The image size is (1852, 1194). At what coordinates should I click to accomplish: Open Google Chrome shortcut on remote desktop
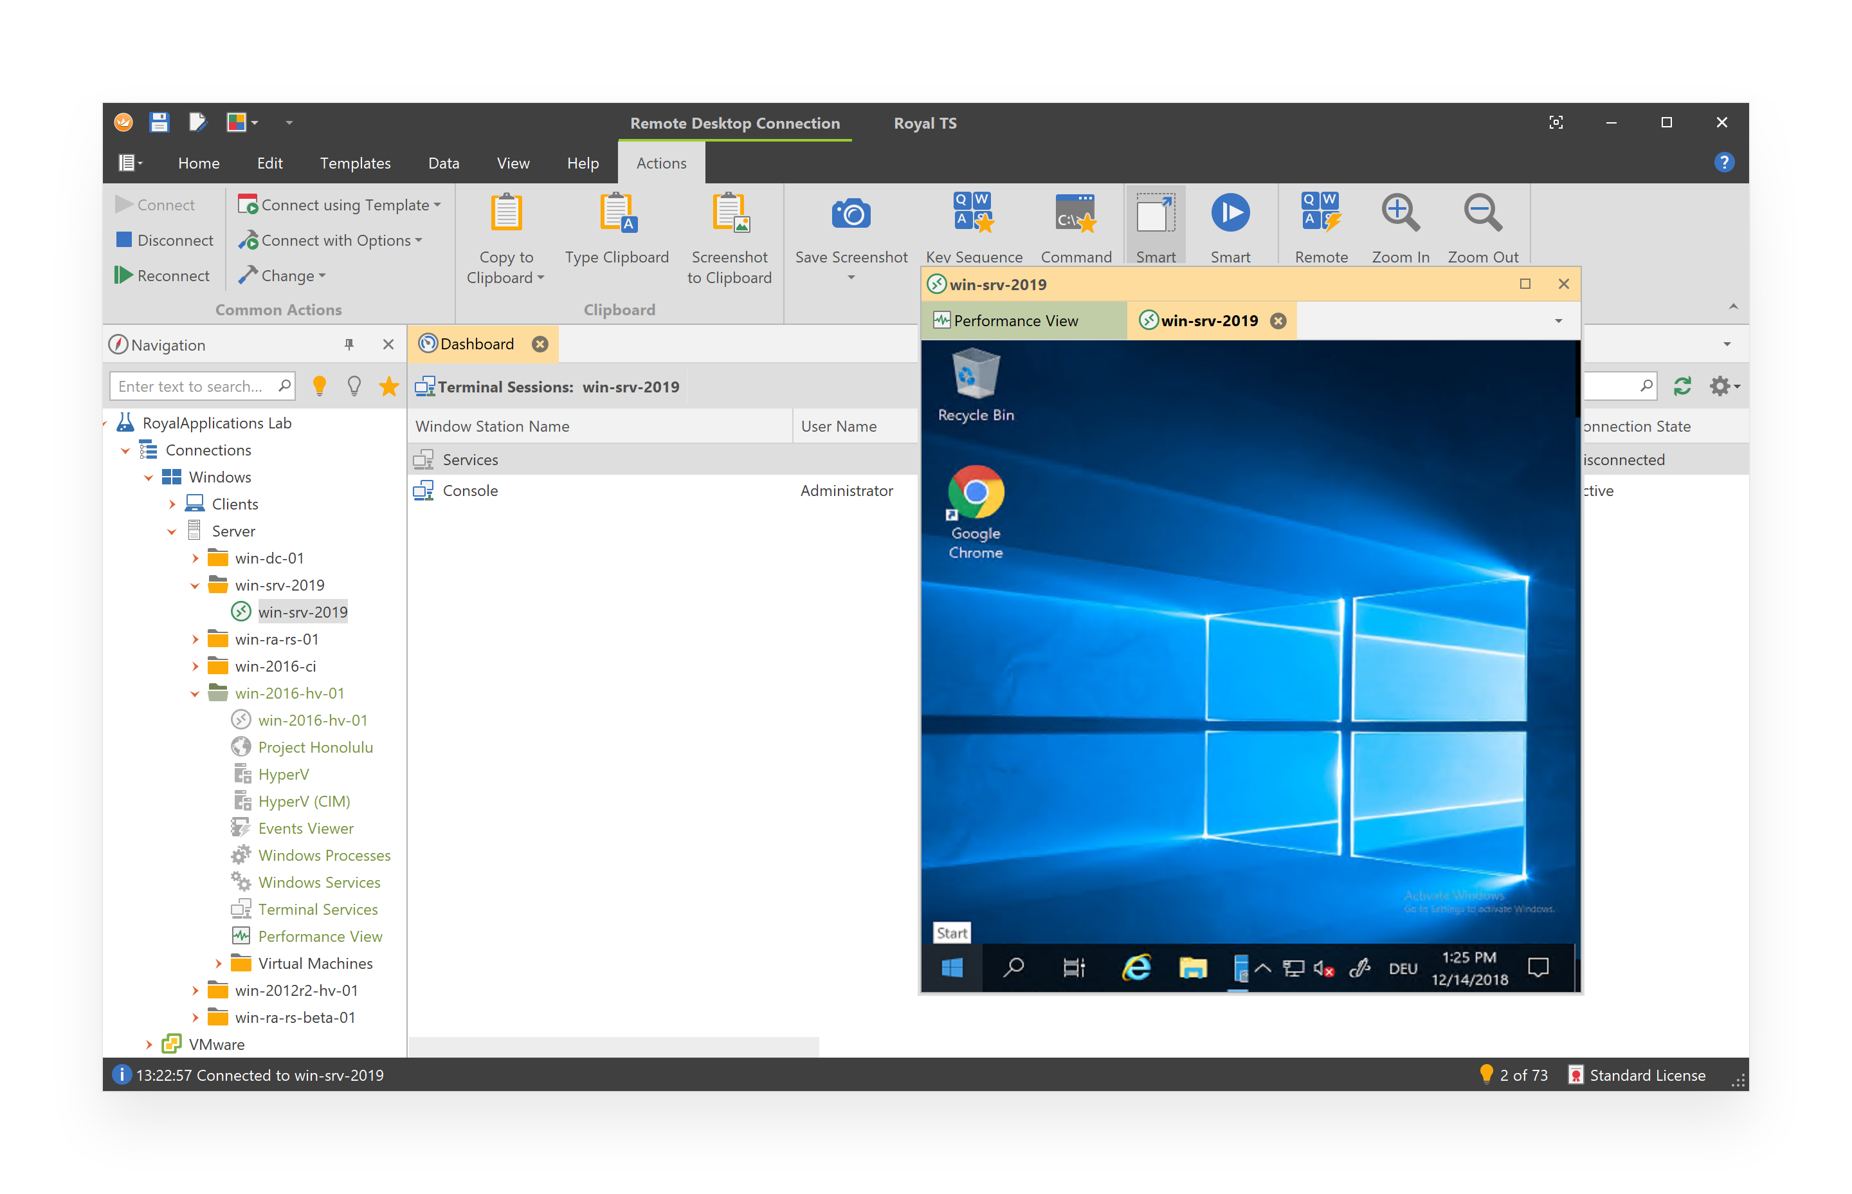click(976, 513)
